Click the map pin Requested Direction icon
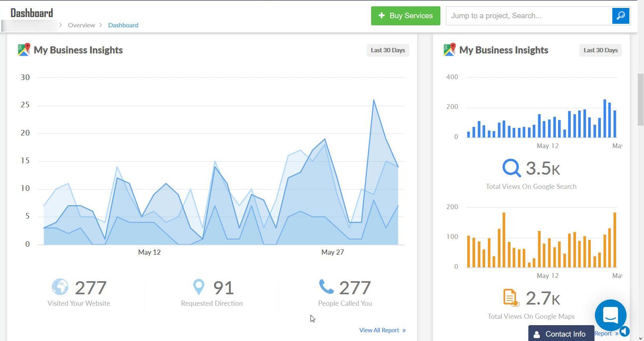 tap(198, 287)
